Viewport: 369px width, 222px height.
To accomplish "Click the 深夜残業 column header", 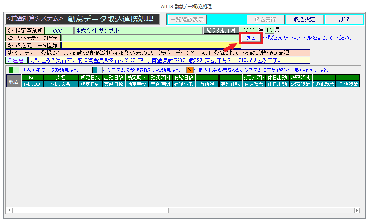I will [300, 84].
